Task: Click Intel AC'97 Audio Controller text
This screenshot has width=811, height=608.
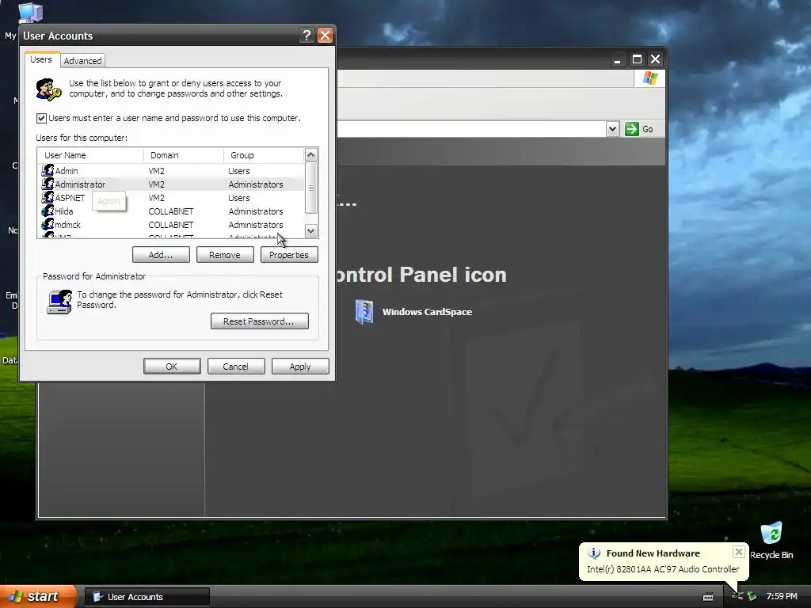Action: [x=663, y=569]
